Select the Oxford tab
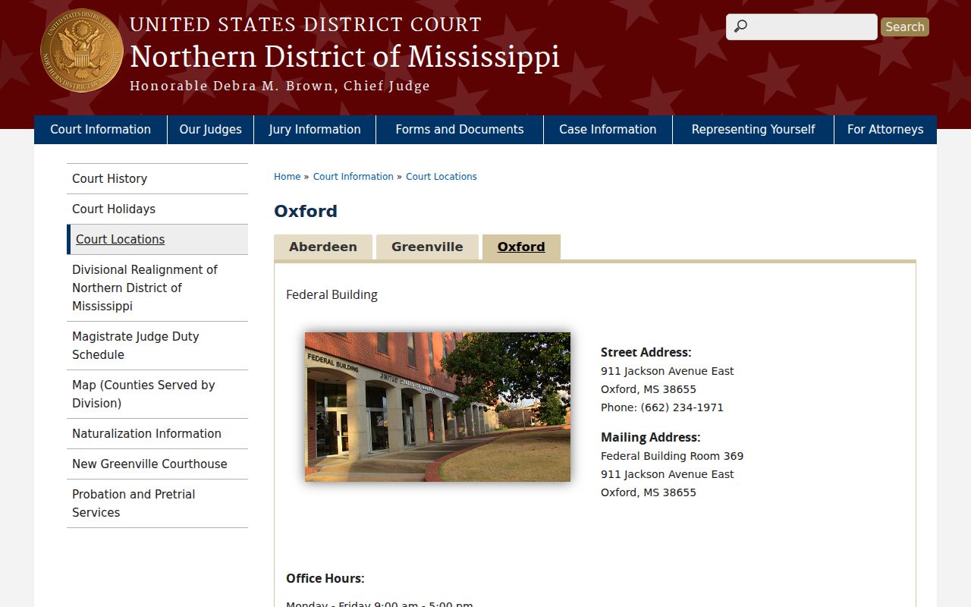The height and width of the screenshot is (607, 971). (x=521, y=247)
